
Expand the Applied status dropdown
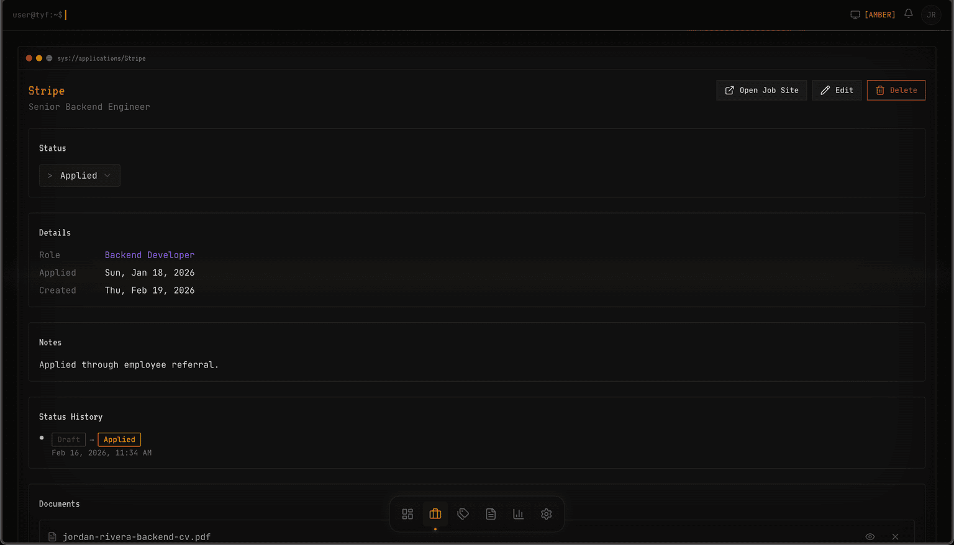click(79, 176)
